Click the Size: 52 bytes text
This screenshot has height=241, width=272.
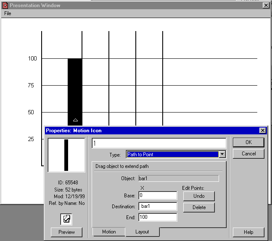tap(68, 190)
